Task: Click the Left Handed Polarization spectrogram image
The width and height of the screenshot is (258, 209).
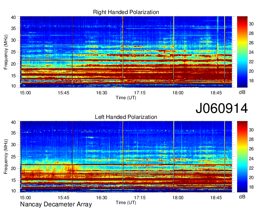Action: 126,157
